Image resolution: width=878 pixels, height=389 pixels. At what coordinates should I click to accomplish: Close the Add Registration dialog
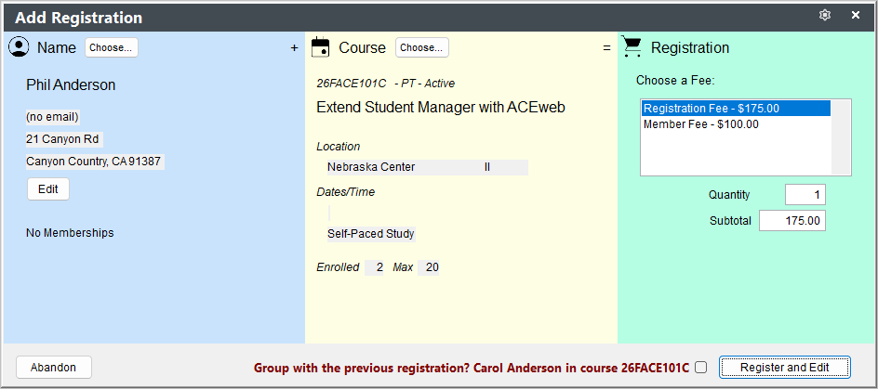pos(855,16)
